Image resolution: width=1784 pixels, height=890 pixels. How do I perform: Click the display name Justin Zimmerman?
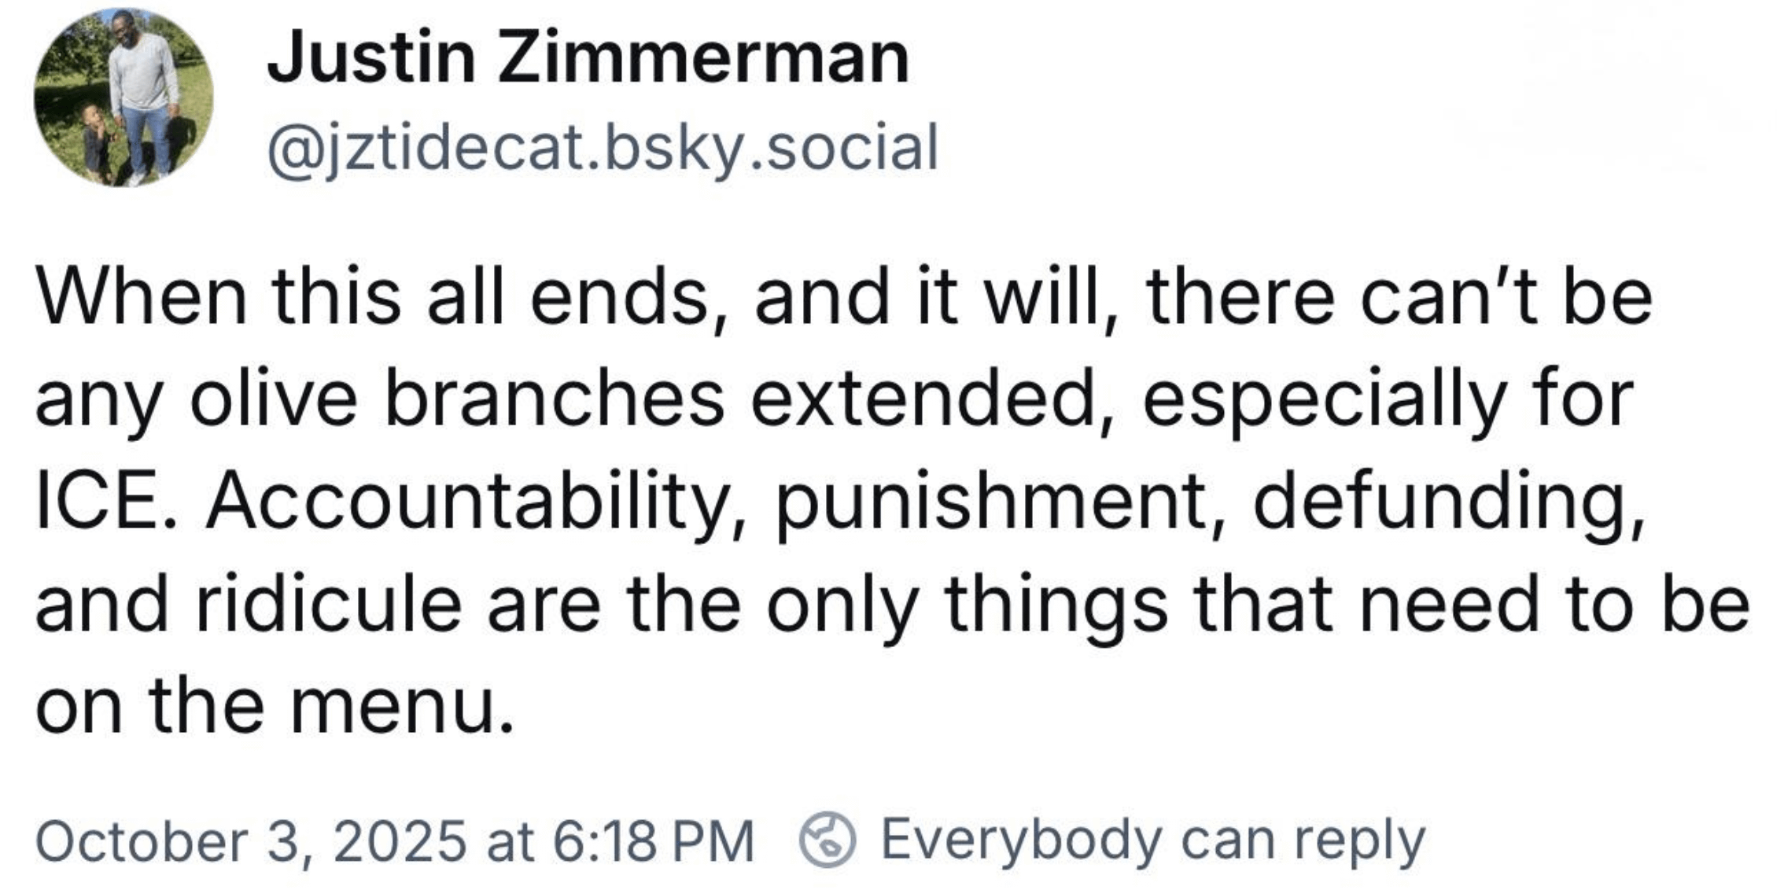(588, 58)
